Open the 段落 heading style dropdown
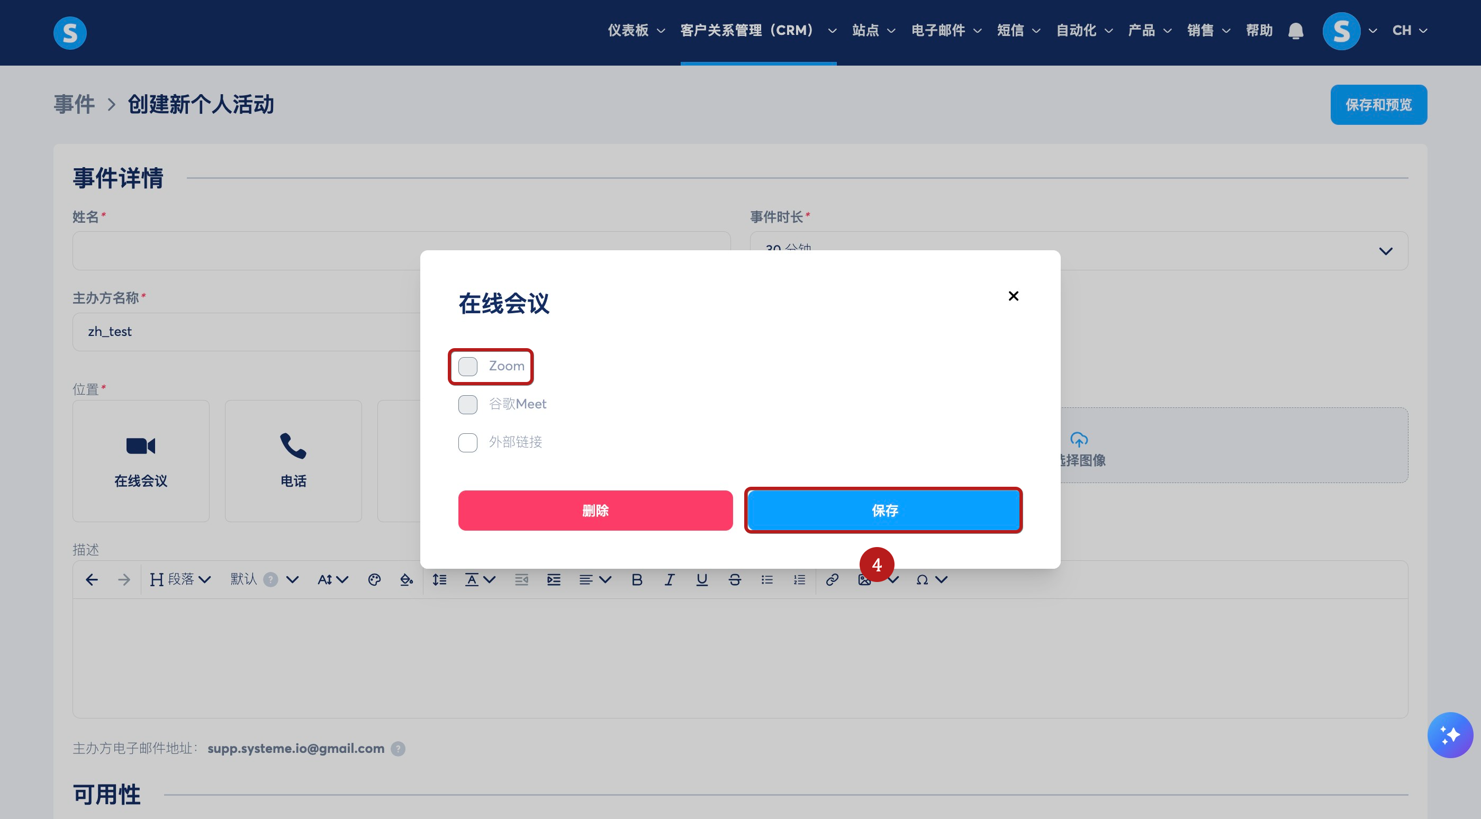Viewport: 1481px width, 819px height. click(x=180, y=579)
